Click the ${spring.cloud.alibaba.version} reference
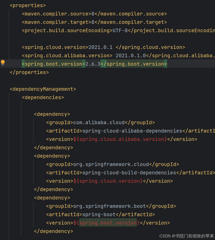The width and height of the screenshot is (215, 240). click(x=120, y=139)
